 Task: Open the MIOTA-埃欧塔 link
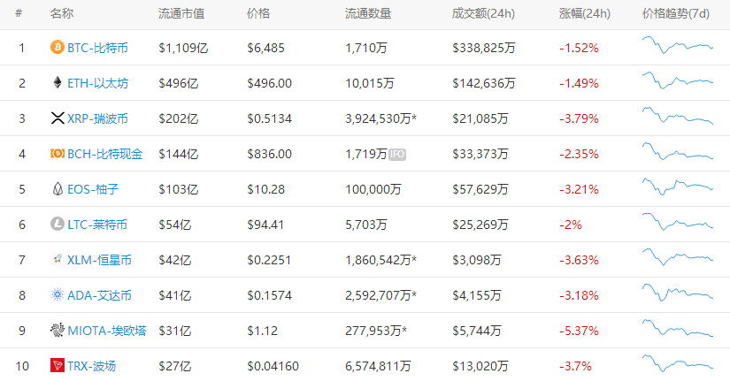[x=107, y=331]
